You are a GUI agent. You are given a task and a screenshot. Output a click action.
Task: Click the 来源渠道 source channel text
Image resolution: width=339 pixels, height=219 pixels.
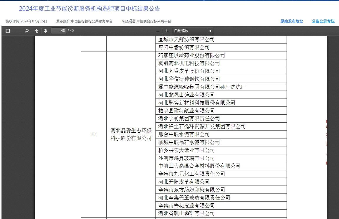tap(146, 21)
